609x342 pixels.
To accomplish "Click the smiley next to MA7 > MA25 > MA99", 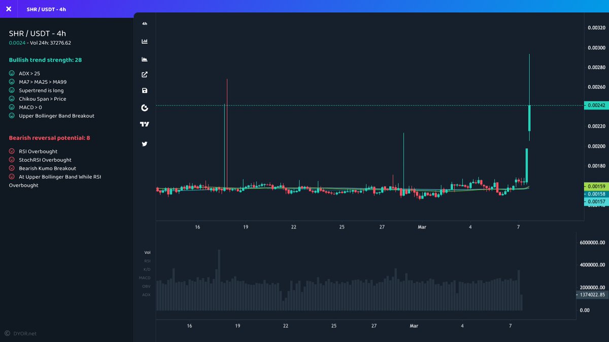I will coord(12,82).
